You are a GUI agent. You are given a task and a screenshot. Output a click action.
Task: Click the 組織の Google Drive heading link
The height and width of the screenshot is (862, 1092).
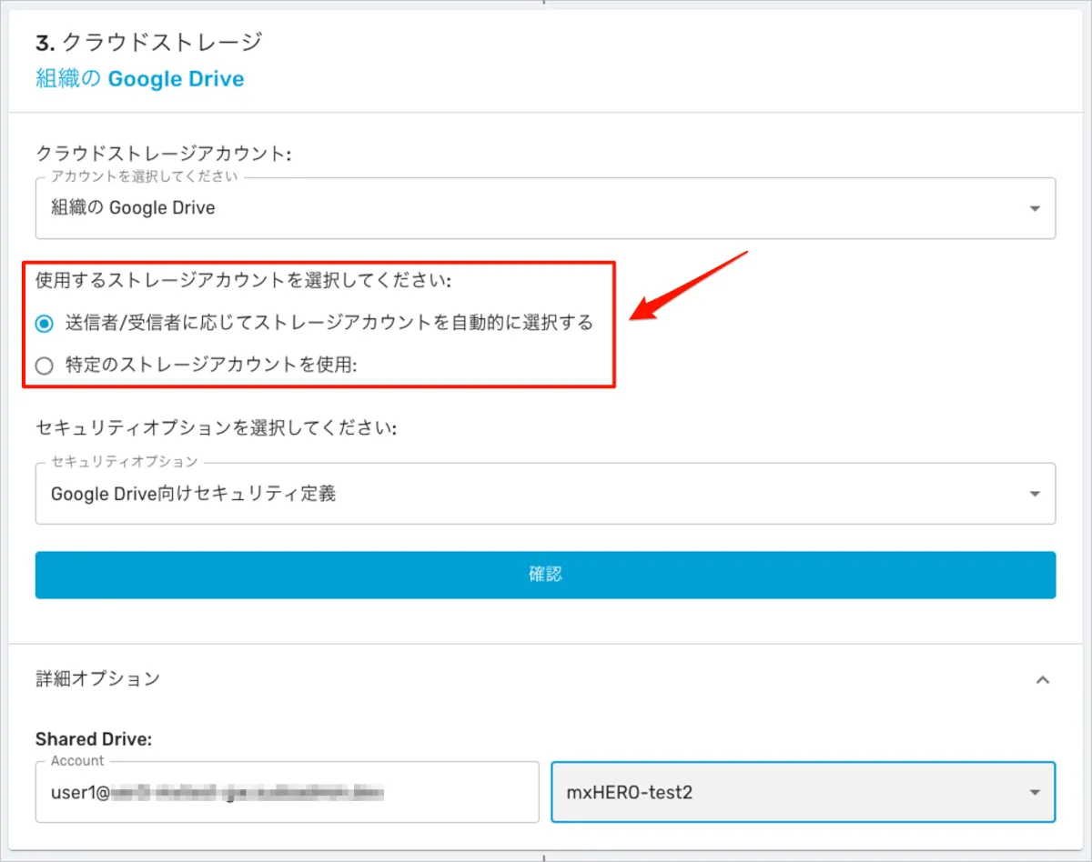click(140, 79)
